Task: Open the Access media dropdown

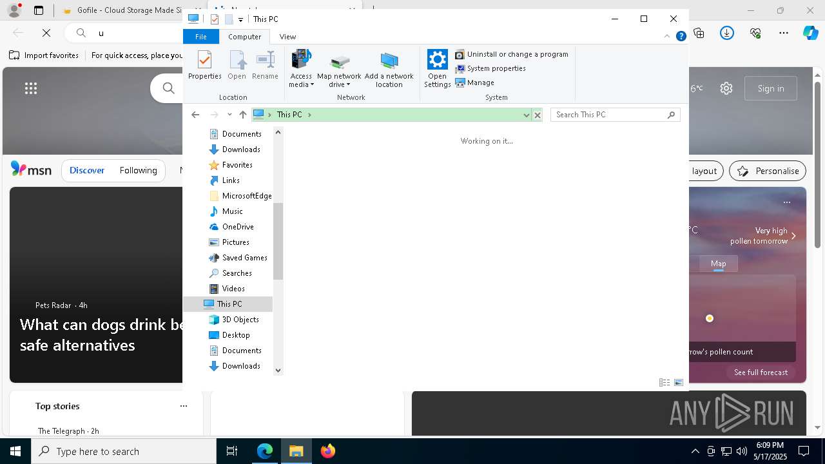Action: 301,69
